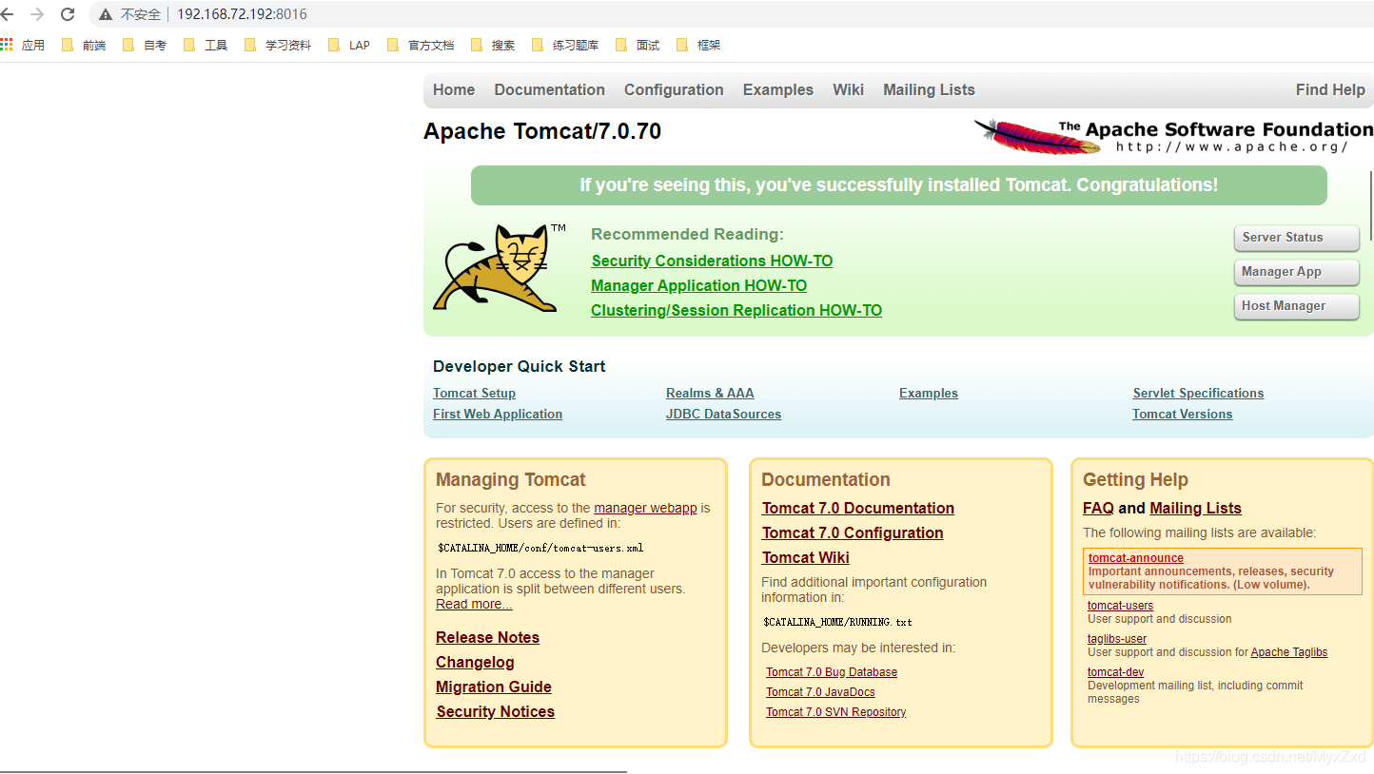This screenshot has width=1374, height=774.
Task: Open the LAP bookmark folder
Action: click(x=349, y=45)
